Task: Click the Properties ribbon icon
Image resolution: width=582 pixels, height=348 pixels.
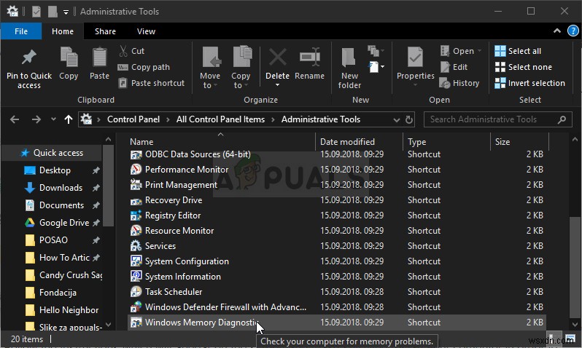Action: [x=415, y=57]
